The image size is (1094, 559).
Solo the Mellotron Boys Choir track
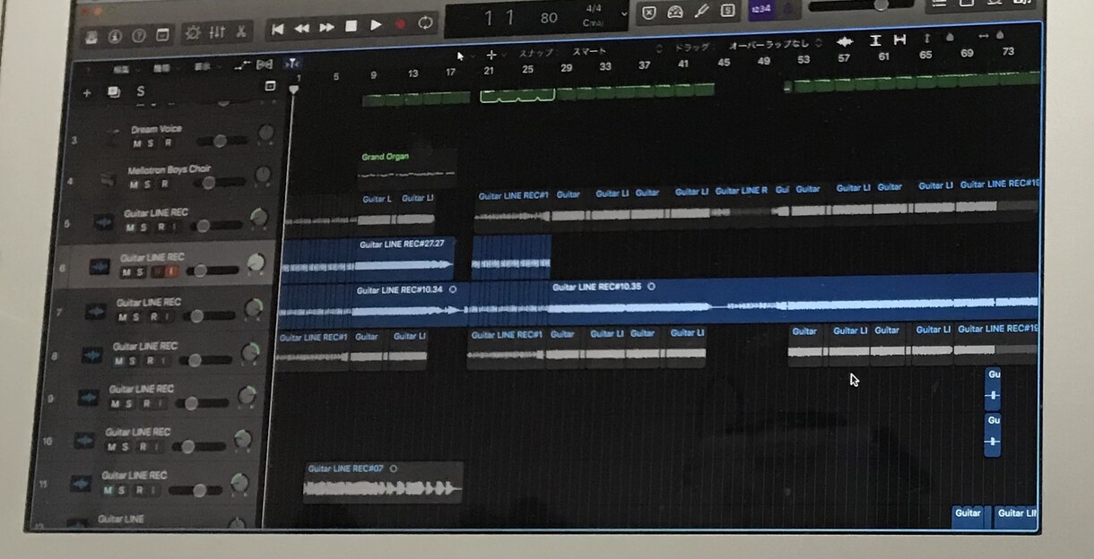pyautogui.click(x=147, y=185)
